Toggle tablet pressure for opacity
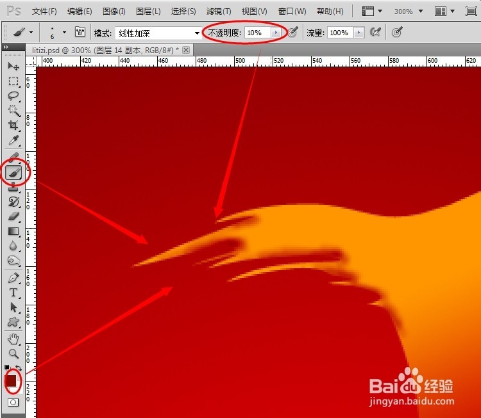 (293, 32)
